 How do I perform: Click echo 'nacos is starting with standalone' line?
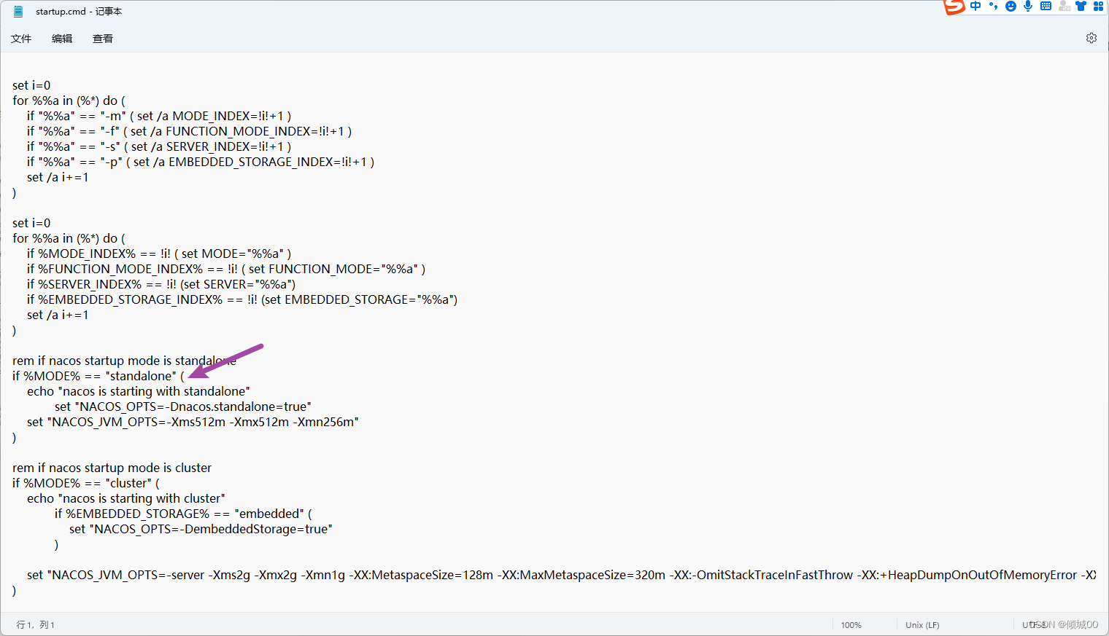[139, 391]
